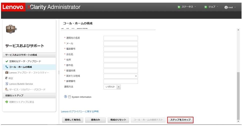Click the green arrow for 初期セットアップに戻る
The height and width of the screenshot is (126, 242).
point(7,102)
